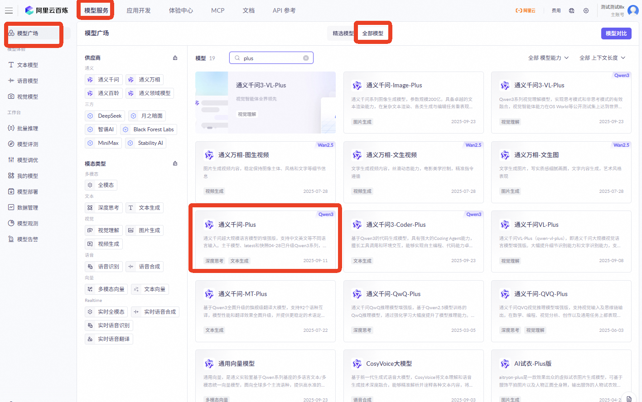
Task: Open the 费用 link in header
Action: click(x=556, y=10)
